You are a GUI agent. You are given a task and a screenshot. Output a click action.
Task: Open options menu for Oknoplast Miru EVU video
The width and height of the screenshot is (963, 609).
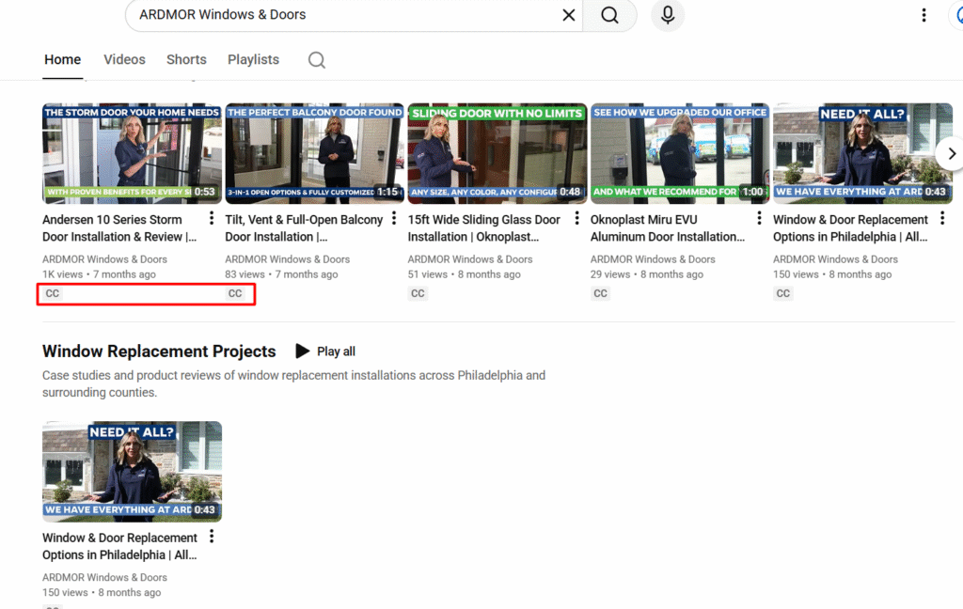point(759,219)
